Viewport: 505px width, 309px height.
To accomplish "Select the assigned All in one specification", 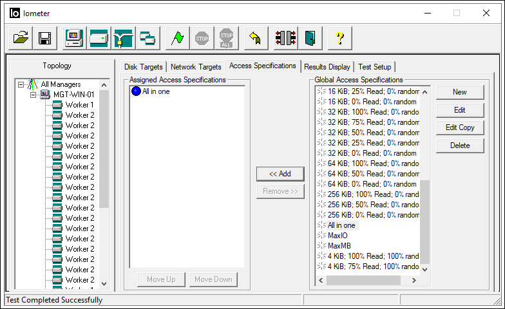I will click(156, 91).
